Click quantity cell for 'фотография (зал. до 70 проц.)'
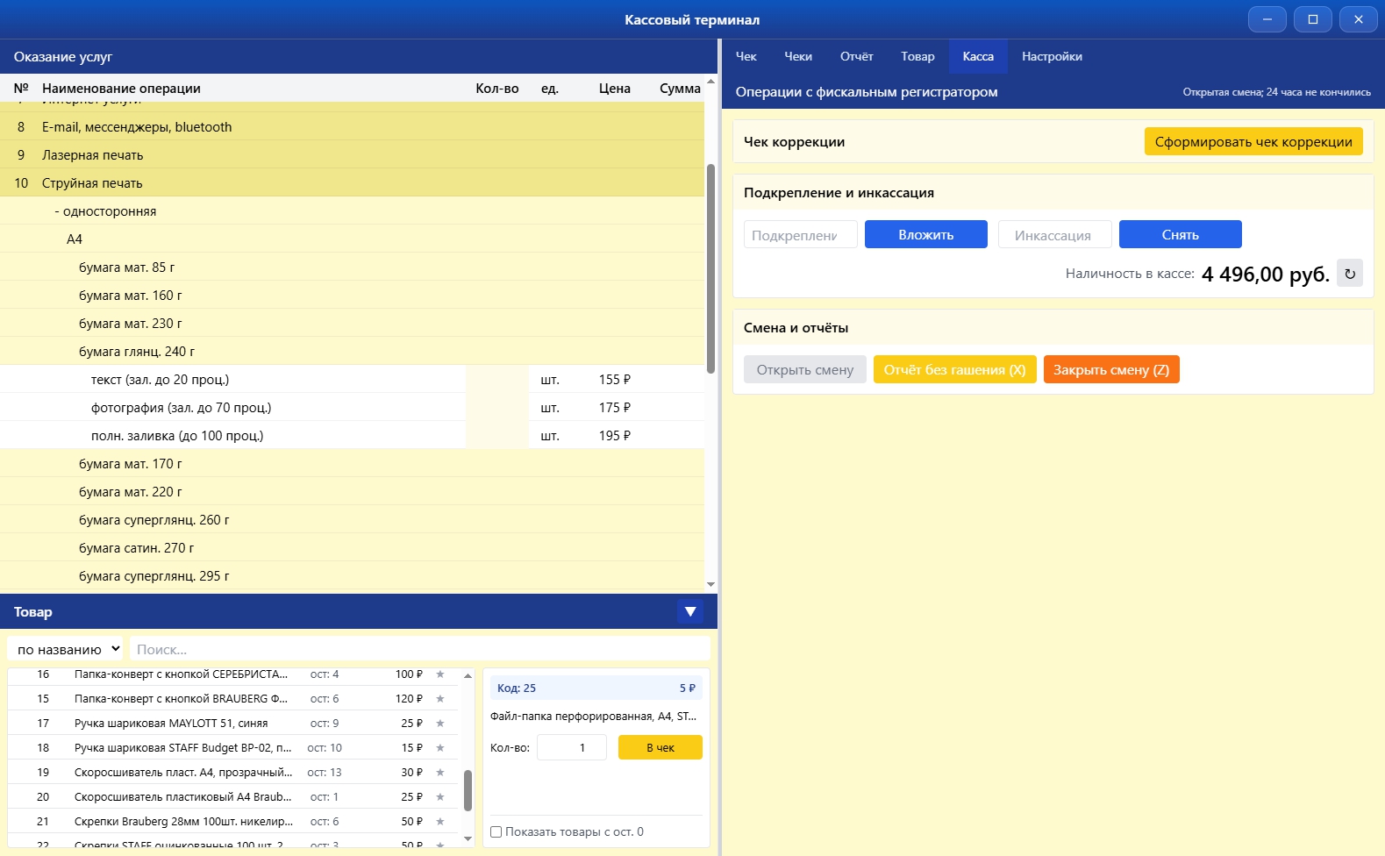 coord(497,407)
